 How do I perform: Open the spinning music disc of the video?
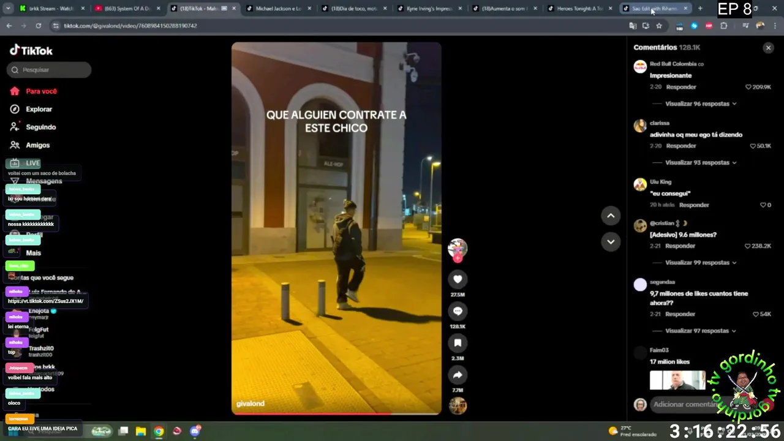pyautogui.click(x=458, y=405)
